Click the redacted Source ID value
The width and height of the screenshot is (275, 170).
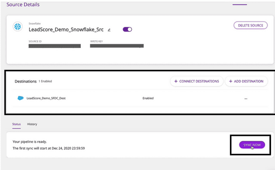(55, 46)
